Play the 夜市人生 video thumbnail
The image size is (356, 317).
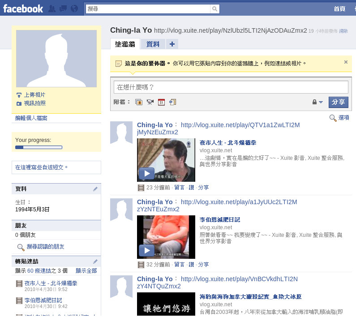[x=166, y=160]
